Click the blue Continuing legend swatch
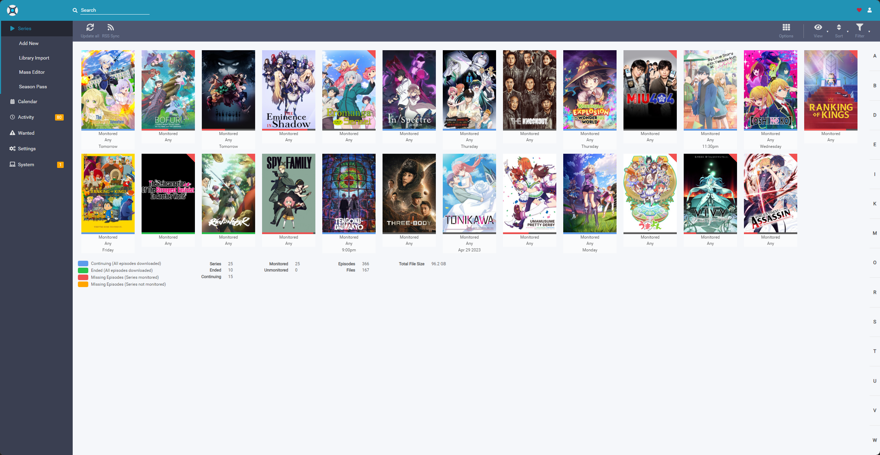 (x=83, y=264)
